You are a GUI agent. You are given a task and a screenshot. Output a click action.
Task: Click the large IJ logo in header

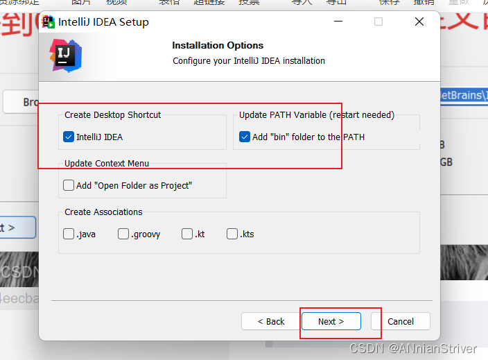click(66, 55)
